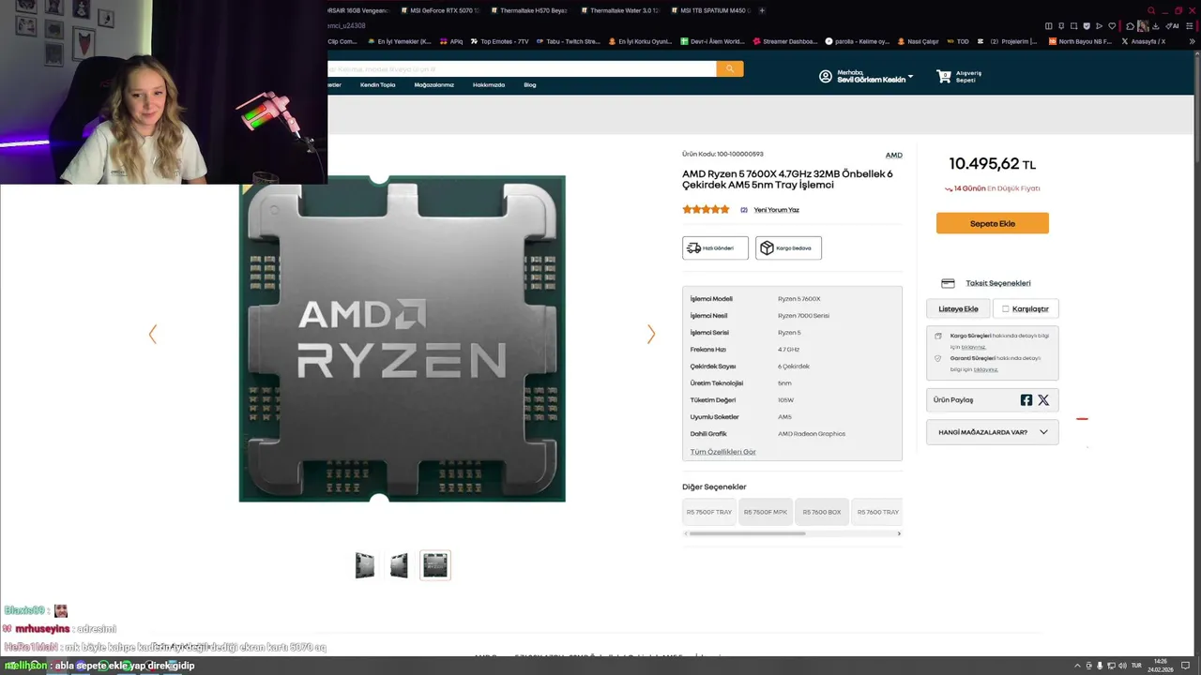Screen dimensions: 1201x675
Task: Open browser split-view icon in toolbar
Action: point(1049,26)
